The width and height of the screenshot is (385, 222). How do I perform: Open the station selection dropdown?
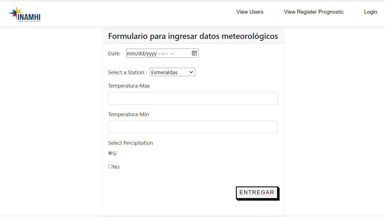tap(172, 72)
